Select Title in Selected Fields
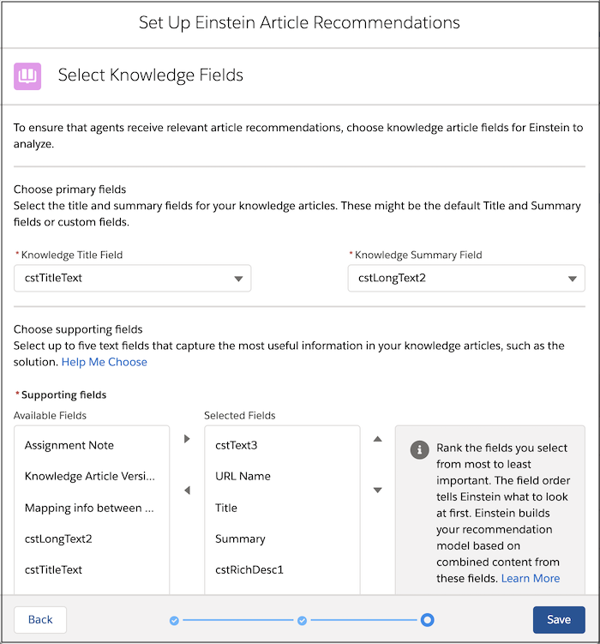The width and height of the screenshot is (600, 644). coord(282,508)
